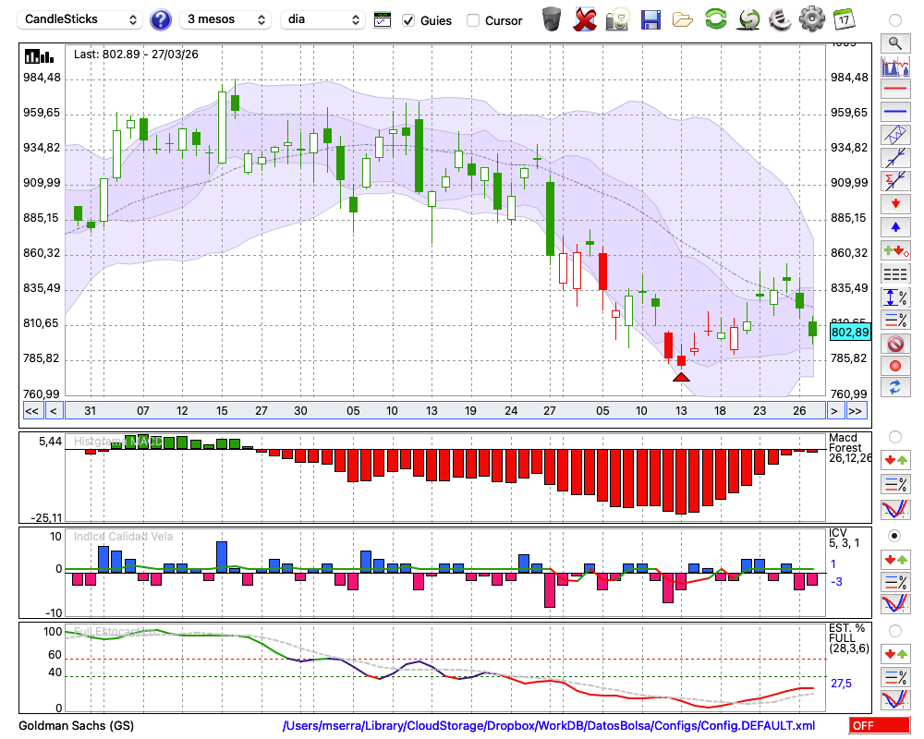Viewport: 924px width, 739px height.
Task: Uncheck the Guies checkbox
Action: 408,20
